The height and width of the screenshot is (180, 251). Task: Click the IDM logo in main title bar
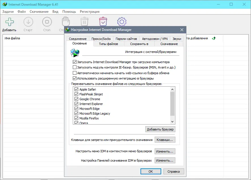(5, 4)
